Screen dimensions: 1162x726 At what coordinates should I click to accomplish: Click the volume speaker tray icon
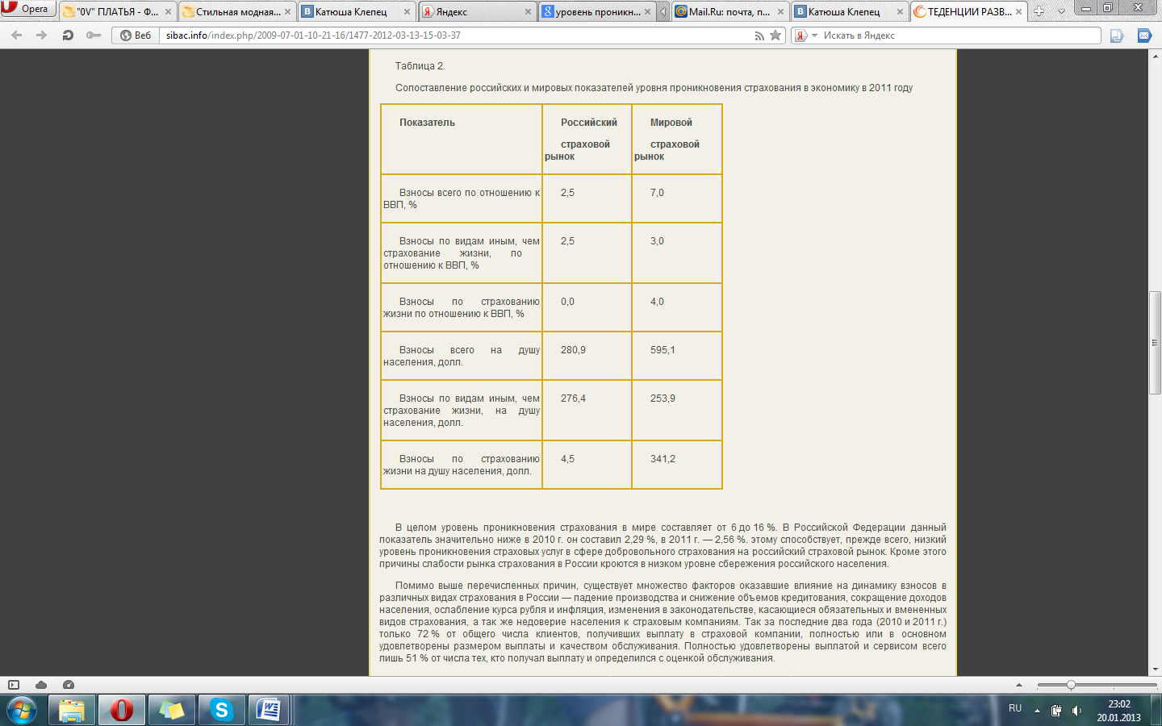(x=1076, y=711)
